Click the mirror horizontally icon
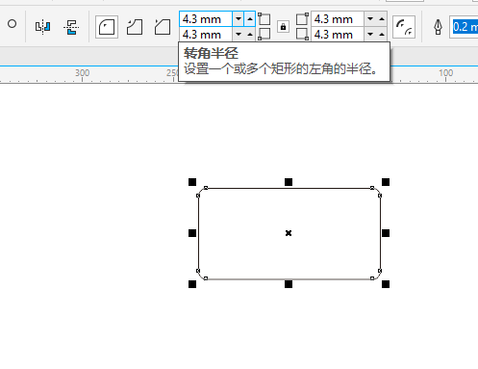 pos(43,26)
